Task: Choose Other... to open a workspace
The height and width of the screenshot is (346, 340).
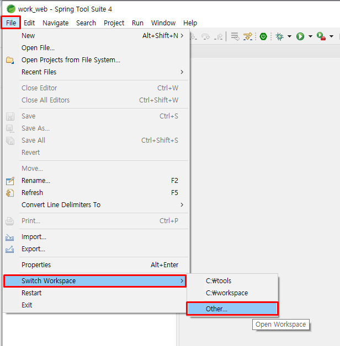Action: coord(232,309)
